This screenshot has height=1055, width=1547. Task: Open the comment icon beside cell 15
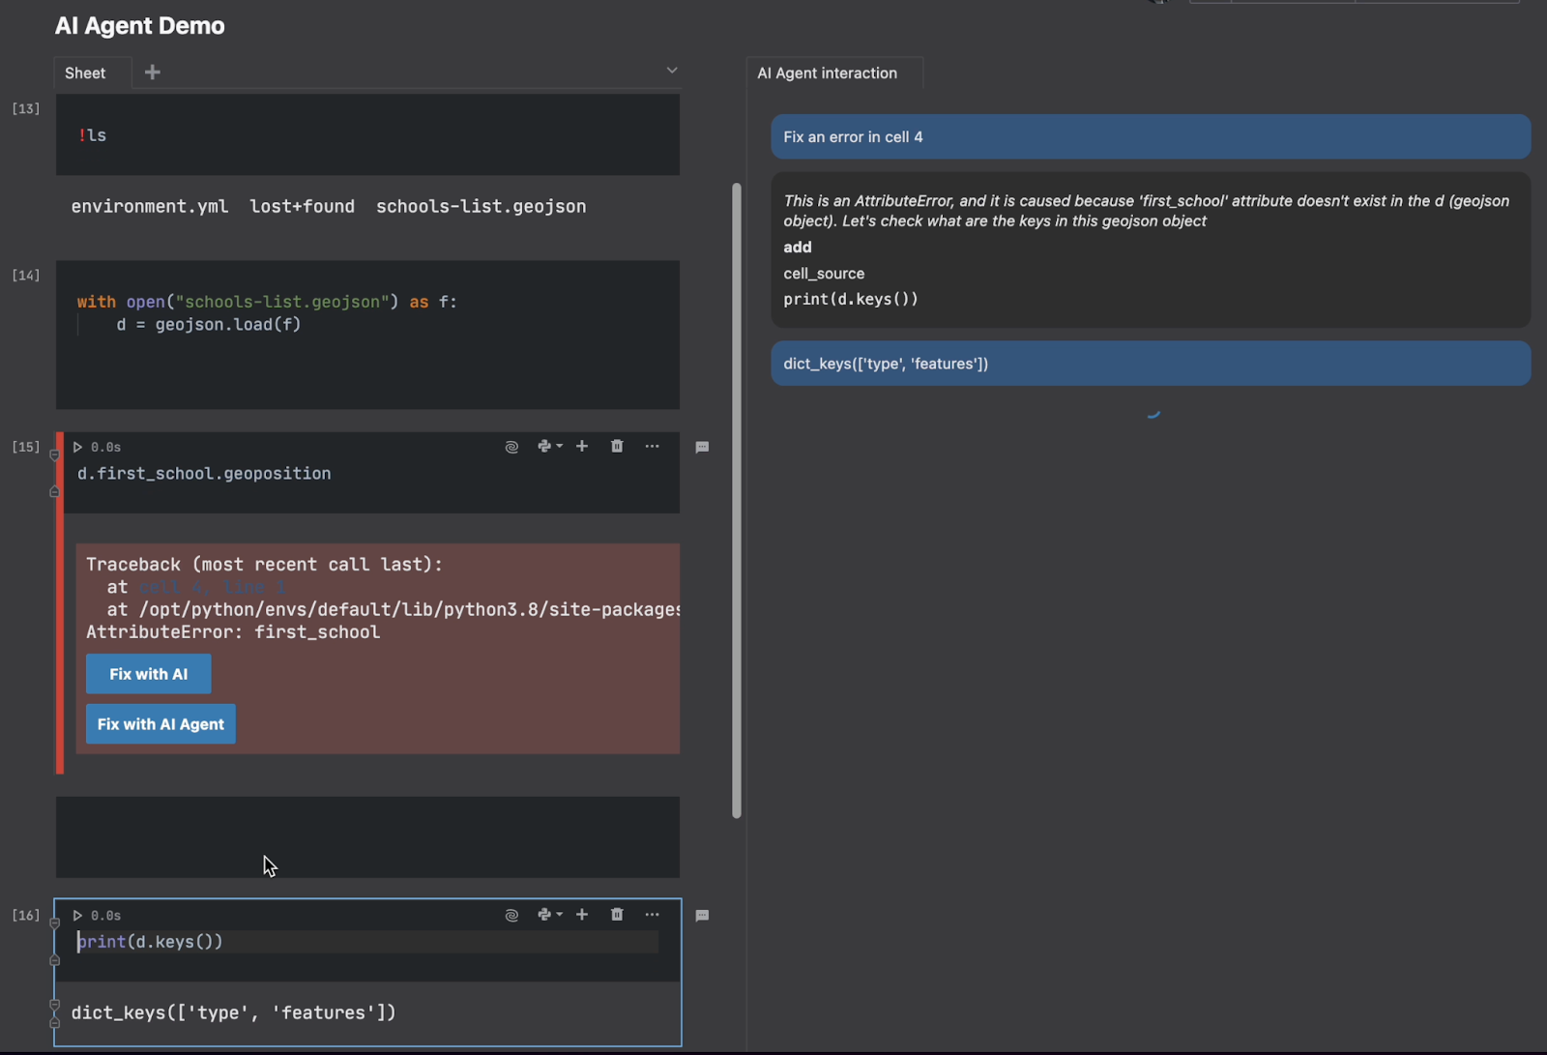pos(702,447)
